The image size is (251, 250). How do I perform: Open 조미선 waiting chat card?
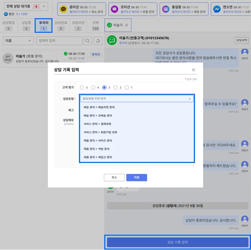point(133,9)
